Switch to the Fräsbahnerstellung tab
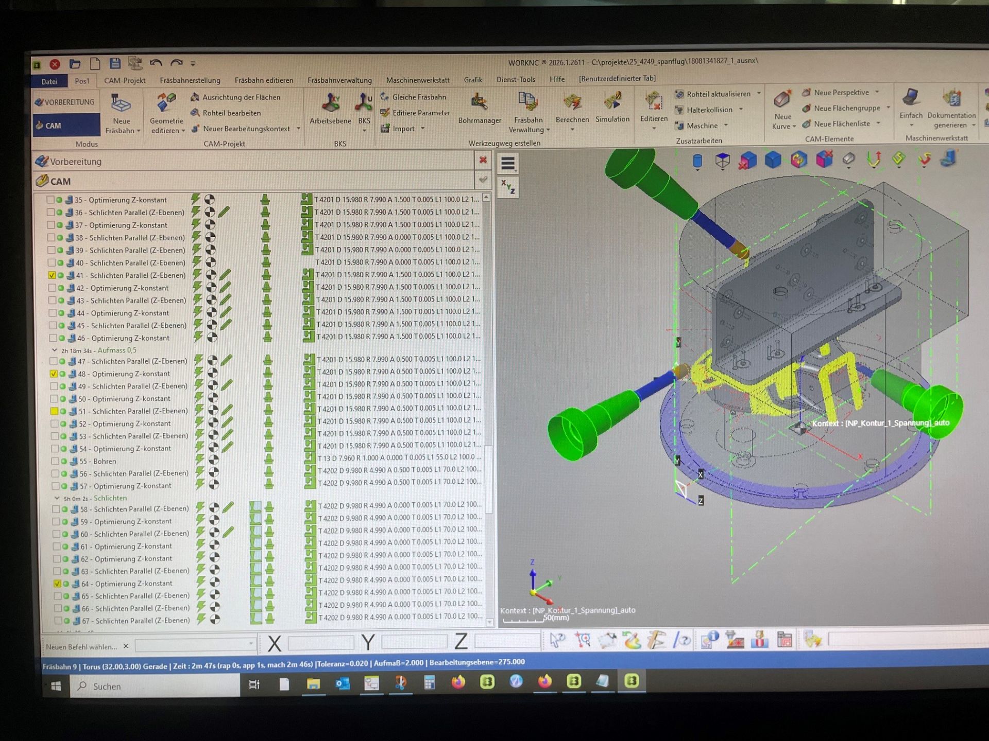 coord(190,81)
